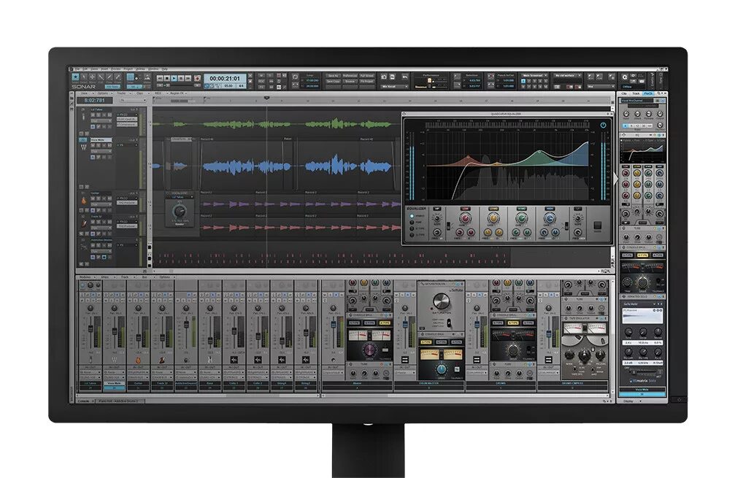Click the Stop transport button
The height and width of the screenshot is (478, 735).
pyautogui.click(x=167, y=78)
